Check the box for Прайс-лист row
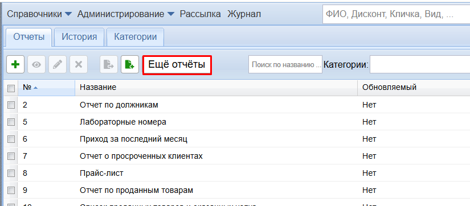The width and height of the screenshot is (470, 206). 11,173
